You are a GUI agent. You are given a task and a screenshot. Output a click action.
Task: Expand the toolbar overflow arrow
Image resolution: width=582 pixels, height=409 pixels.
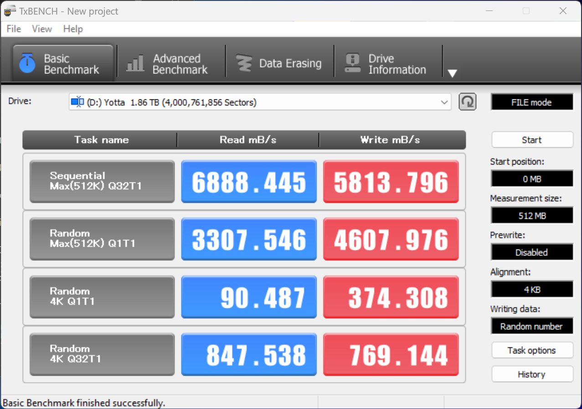[452, 73]
